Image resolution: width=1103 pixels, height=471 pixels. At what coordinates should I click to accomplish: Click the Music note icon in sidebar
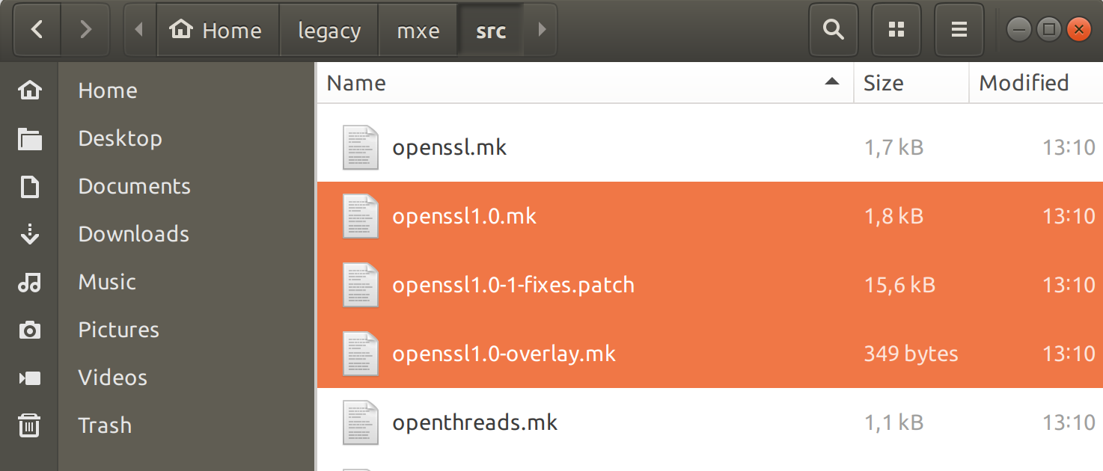(x=30, y=282)
